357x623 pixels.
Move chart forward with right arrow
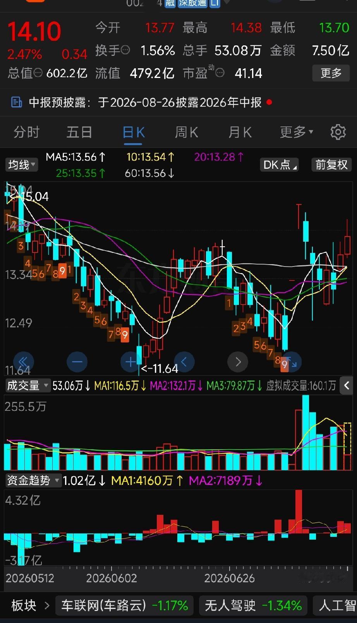coord(238,362)
